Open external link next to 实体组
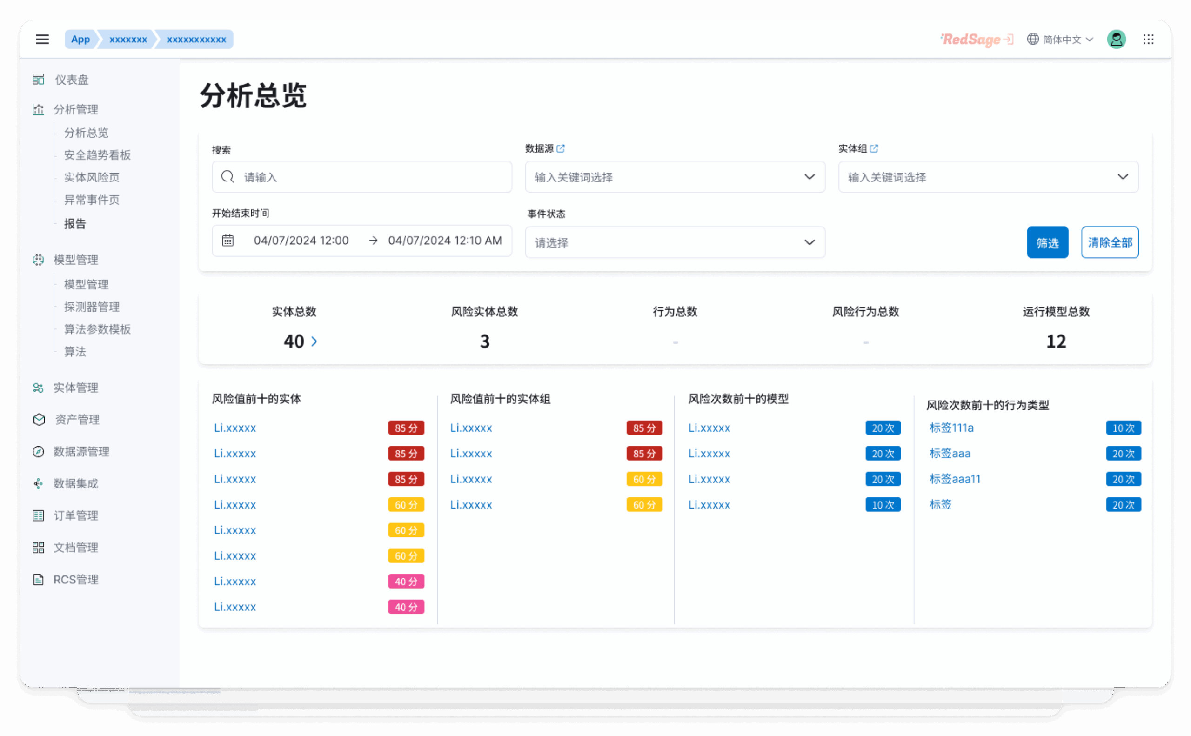The image size is (1191, 736). click(x=874, y=148)
